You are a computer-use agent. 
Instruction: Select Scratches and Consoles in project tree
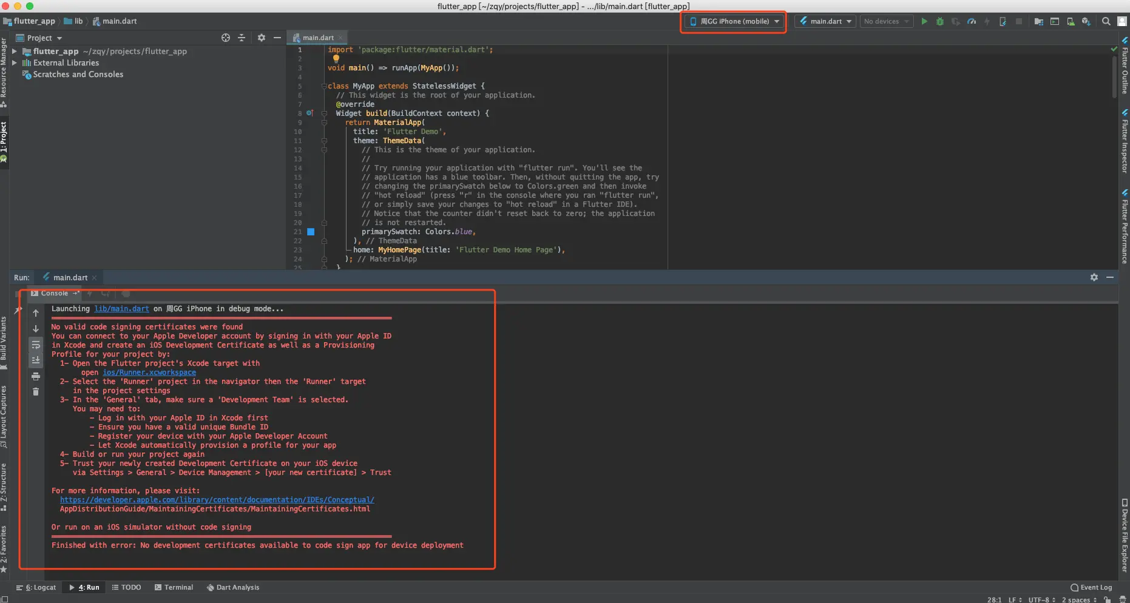click(73, 75)
